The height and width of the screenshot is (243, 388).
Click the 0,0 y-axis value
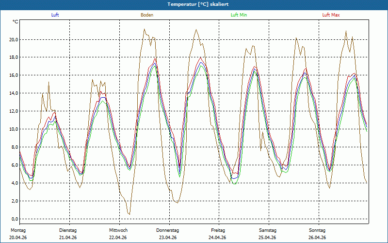point(15,219)
